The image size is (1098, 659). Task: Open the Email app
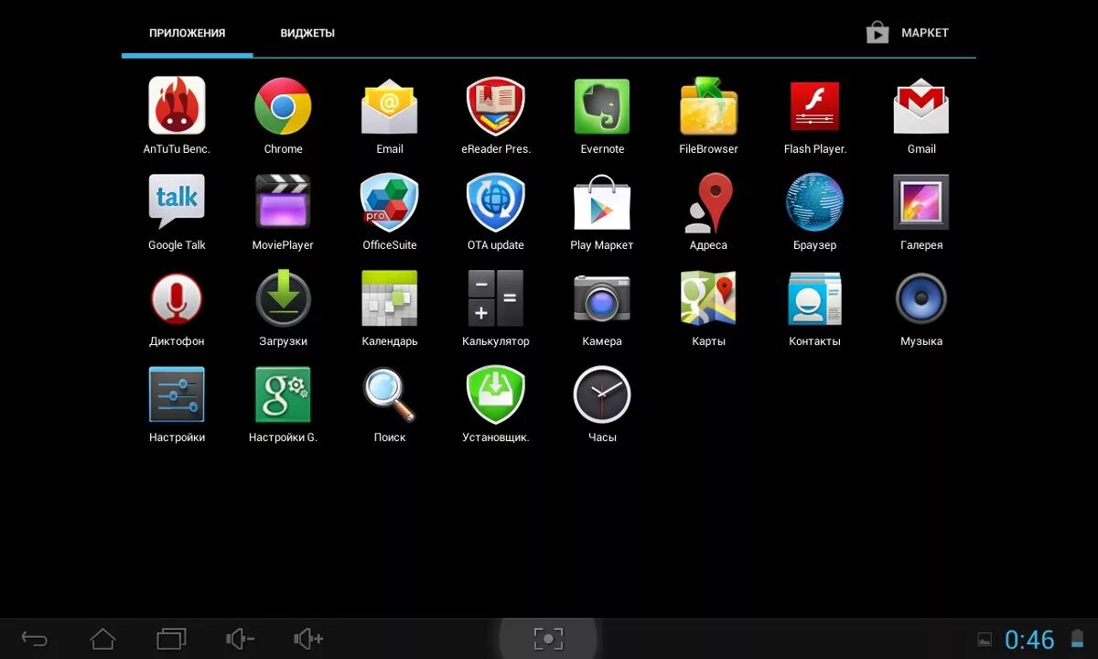390,106
